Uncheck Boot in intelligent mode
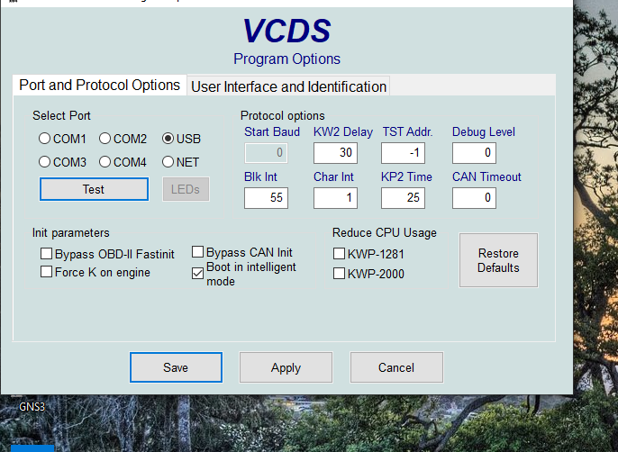Image resolution: width=618 pixels, height=452 pixels. [x=198, y=274]
